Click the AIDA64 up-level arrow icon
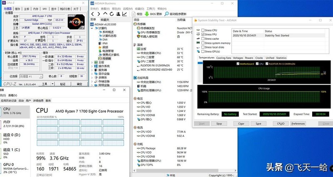 pyautogui.click(x=105, y=14)
